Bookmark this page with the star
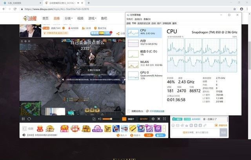The image size is (251, 160). pos(235,9)
